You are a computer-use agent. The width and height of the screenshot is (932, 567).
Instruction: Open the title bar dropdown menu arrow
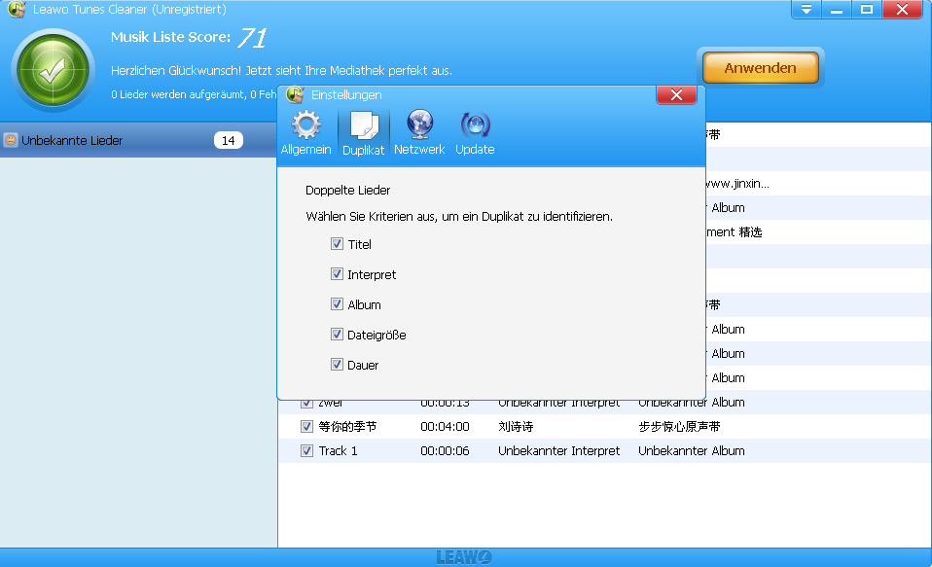click(x=807, y=10)
